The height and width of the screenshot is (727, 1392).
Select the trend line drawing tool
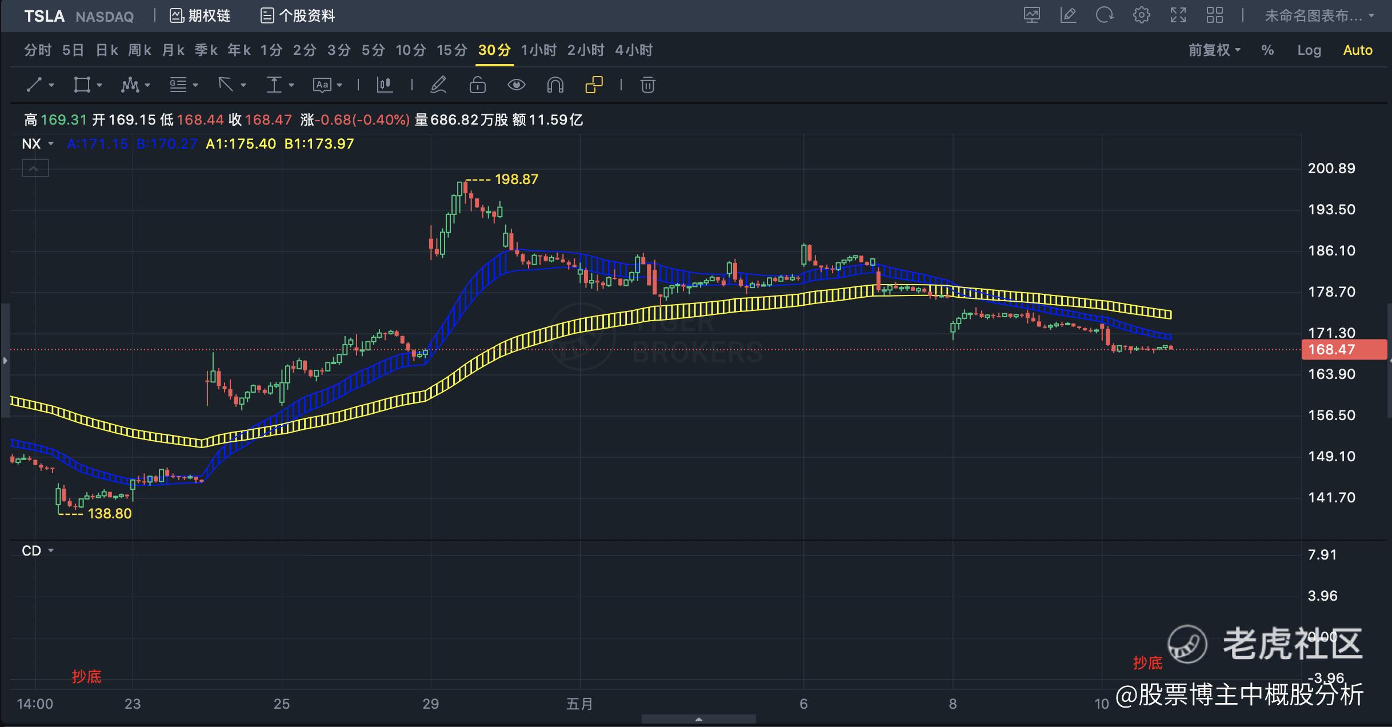tap(34, 85)
